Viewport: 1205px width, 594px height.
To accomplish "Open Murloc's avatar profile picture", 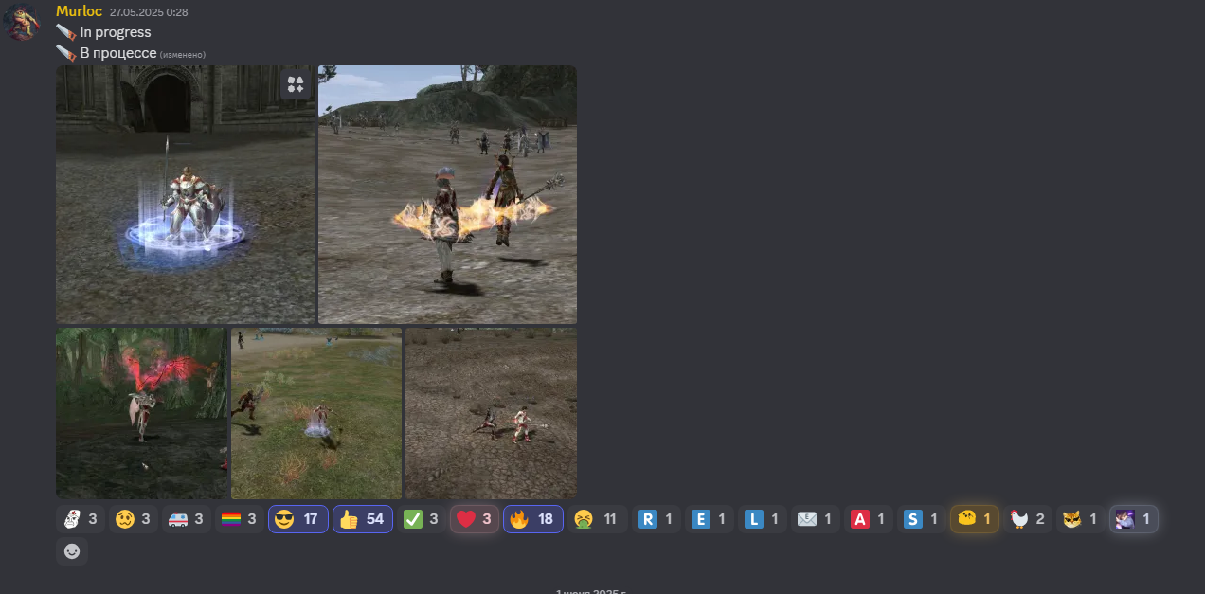I will tap(22, 22).
